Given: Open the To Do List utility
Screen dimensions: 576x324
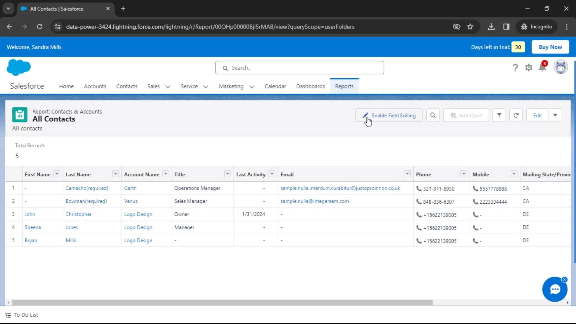Looking at the screenshot, I should pyautogui.click(x=22, y=315).
